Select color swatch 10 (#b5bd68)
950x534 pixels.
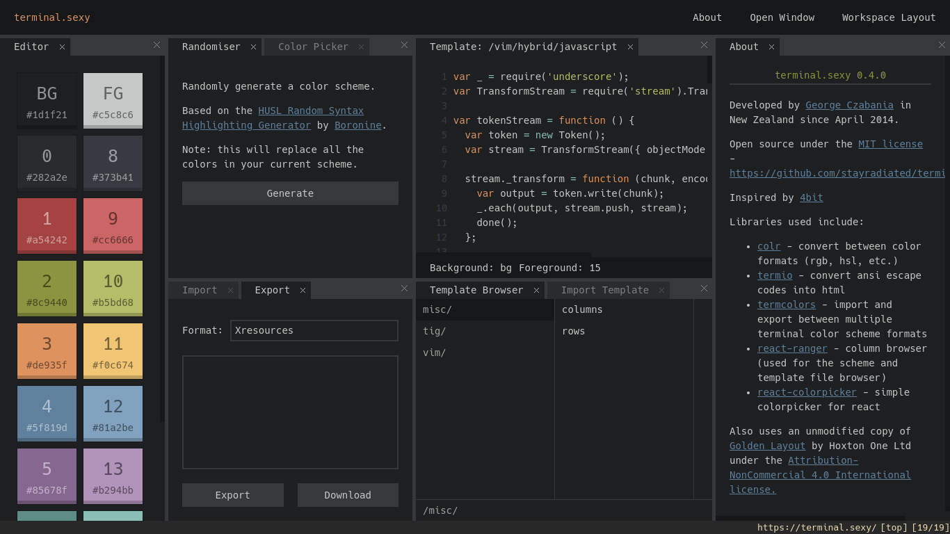(113, 288)
